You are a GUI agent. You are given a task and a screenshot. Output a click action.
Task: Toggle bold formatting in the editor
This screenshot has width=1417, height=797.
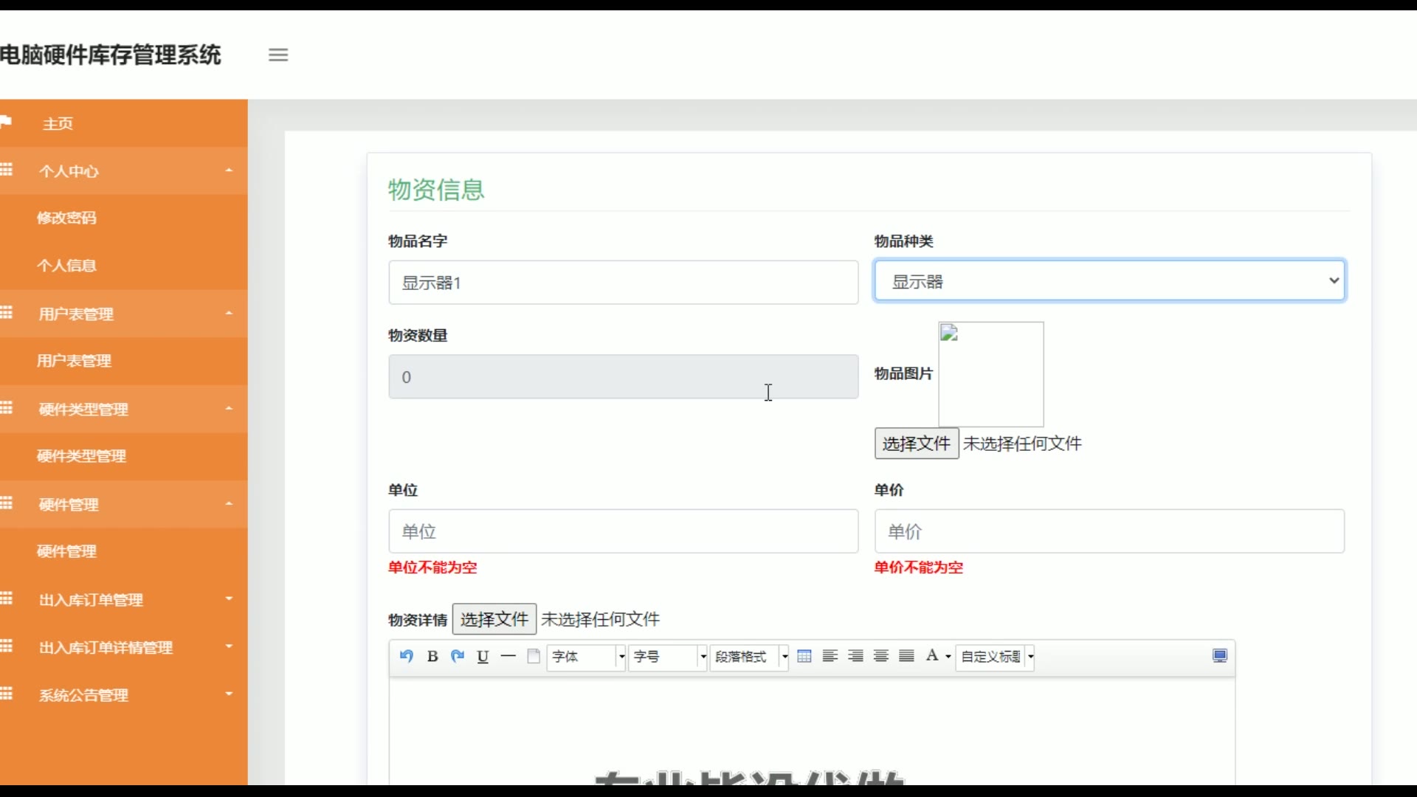(432, 656)
